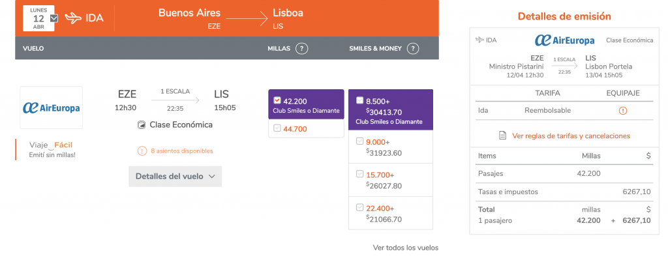Click the small airplane icon in Detalles de emisión
The image size is (668, 260).
tap(479, 40)
